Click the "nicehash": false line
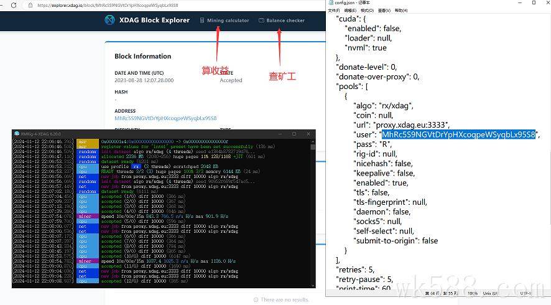The image size is (551, 305). (x=383, y=164)
